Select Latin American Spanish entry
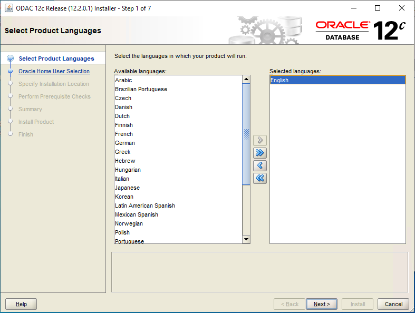This screenshot has height=313, width=415. (x=178, y=206)
